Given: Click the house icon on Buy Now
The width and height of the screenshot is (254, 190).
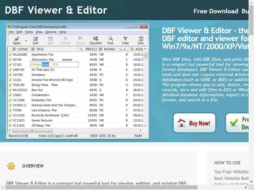Looking at the screenshot, I should 181,123.
